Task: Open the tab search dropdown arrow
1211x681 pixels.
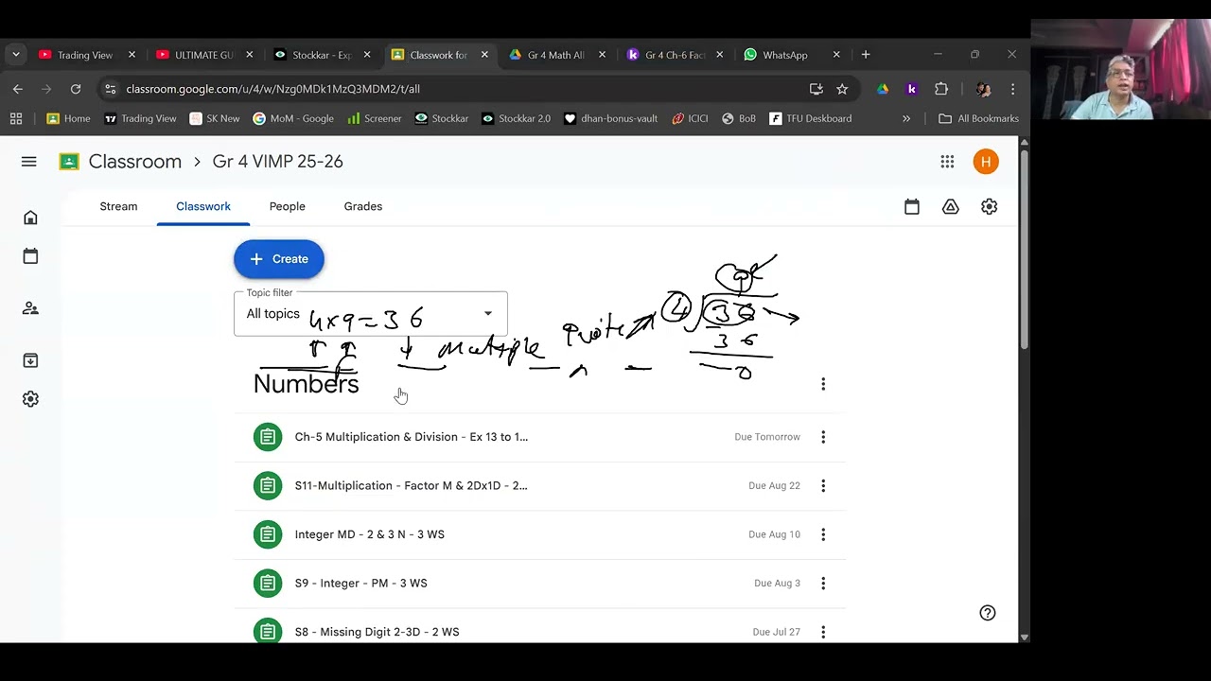Action: (x=15, y=55)
